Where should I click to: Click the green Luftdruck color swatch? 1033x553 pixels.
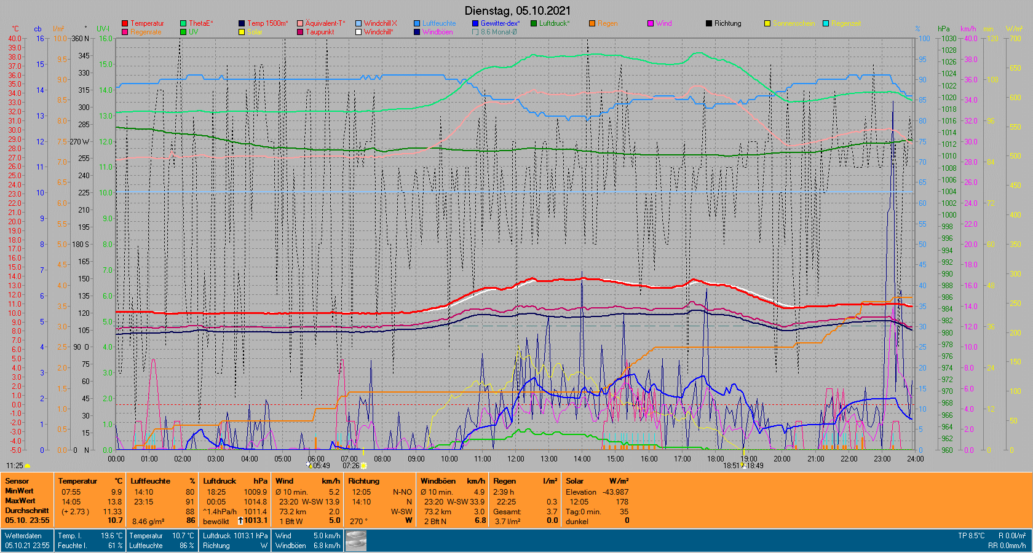point(534,23)
